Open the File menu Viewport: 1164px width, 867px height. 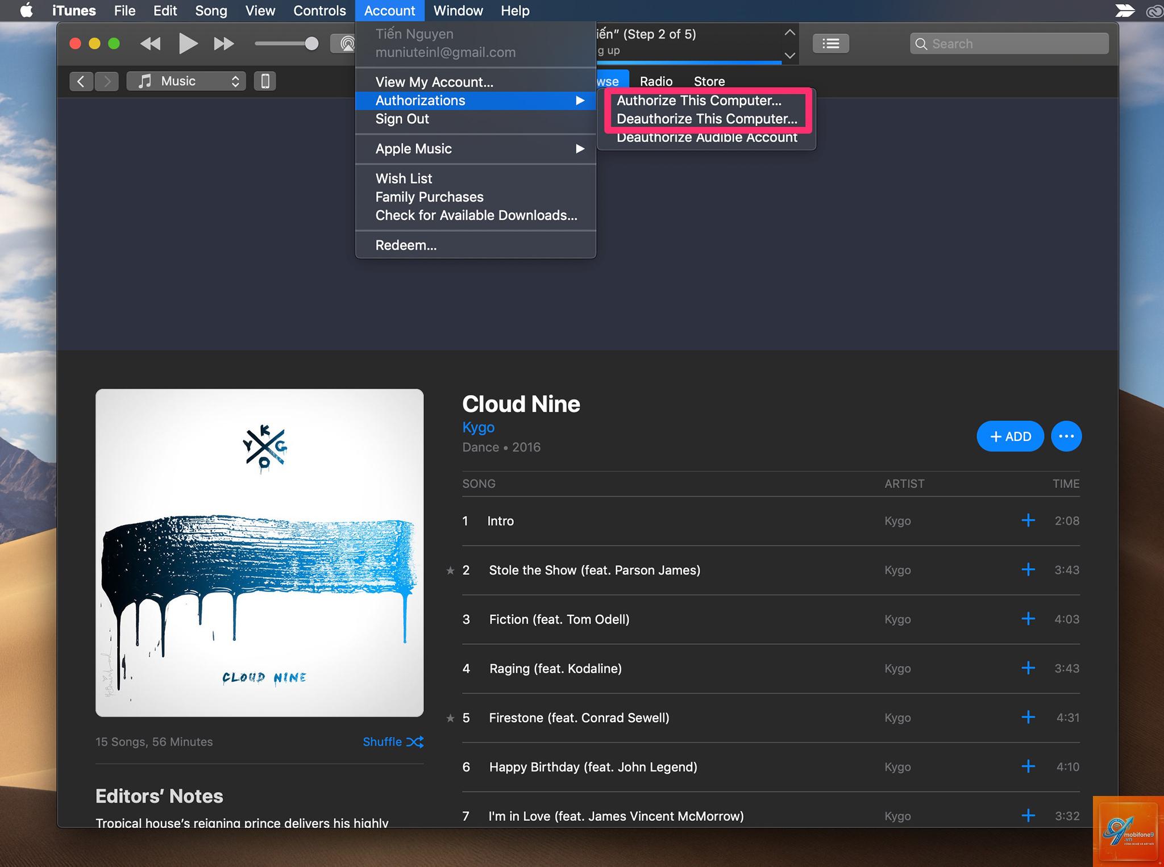124,11
